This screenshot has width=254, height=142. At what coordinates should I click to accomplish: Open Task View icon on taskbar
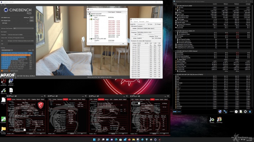pos(103,139)
